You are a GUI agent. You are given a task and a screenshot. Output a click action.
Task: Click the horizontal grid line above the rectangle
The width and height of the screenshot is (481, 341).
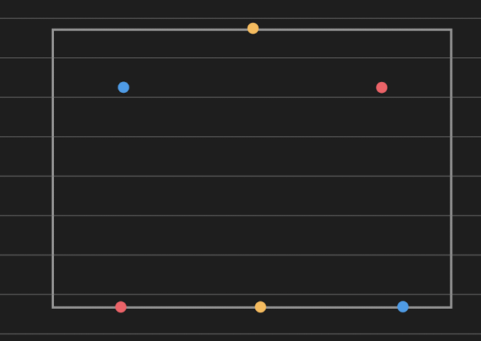tap(240, 18)
